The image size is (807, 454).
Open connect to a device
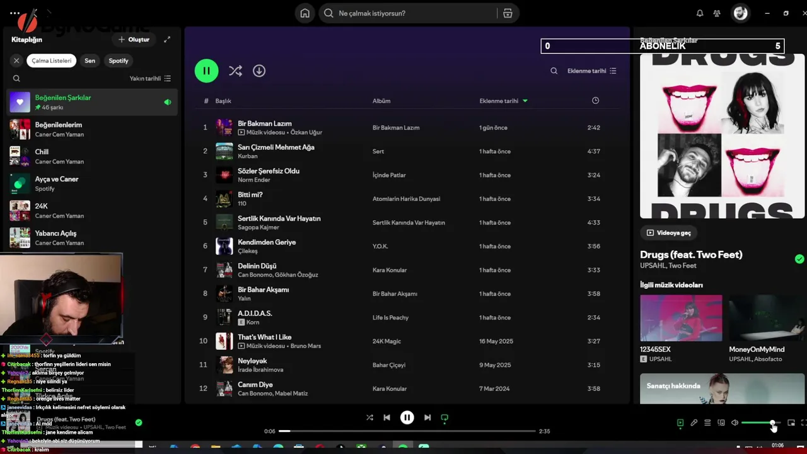(721, 423)
